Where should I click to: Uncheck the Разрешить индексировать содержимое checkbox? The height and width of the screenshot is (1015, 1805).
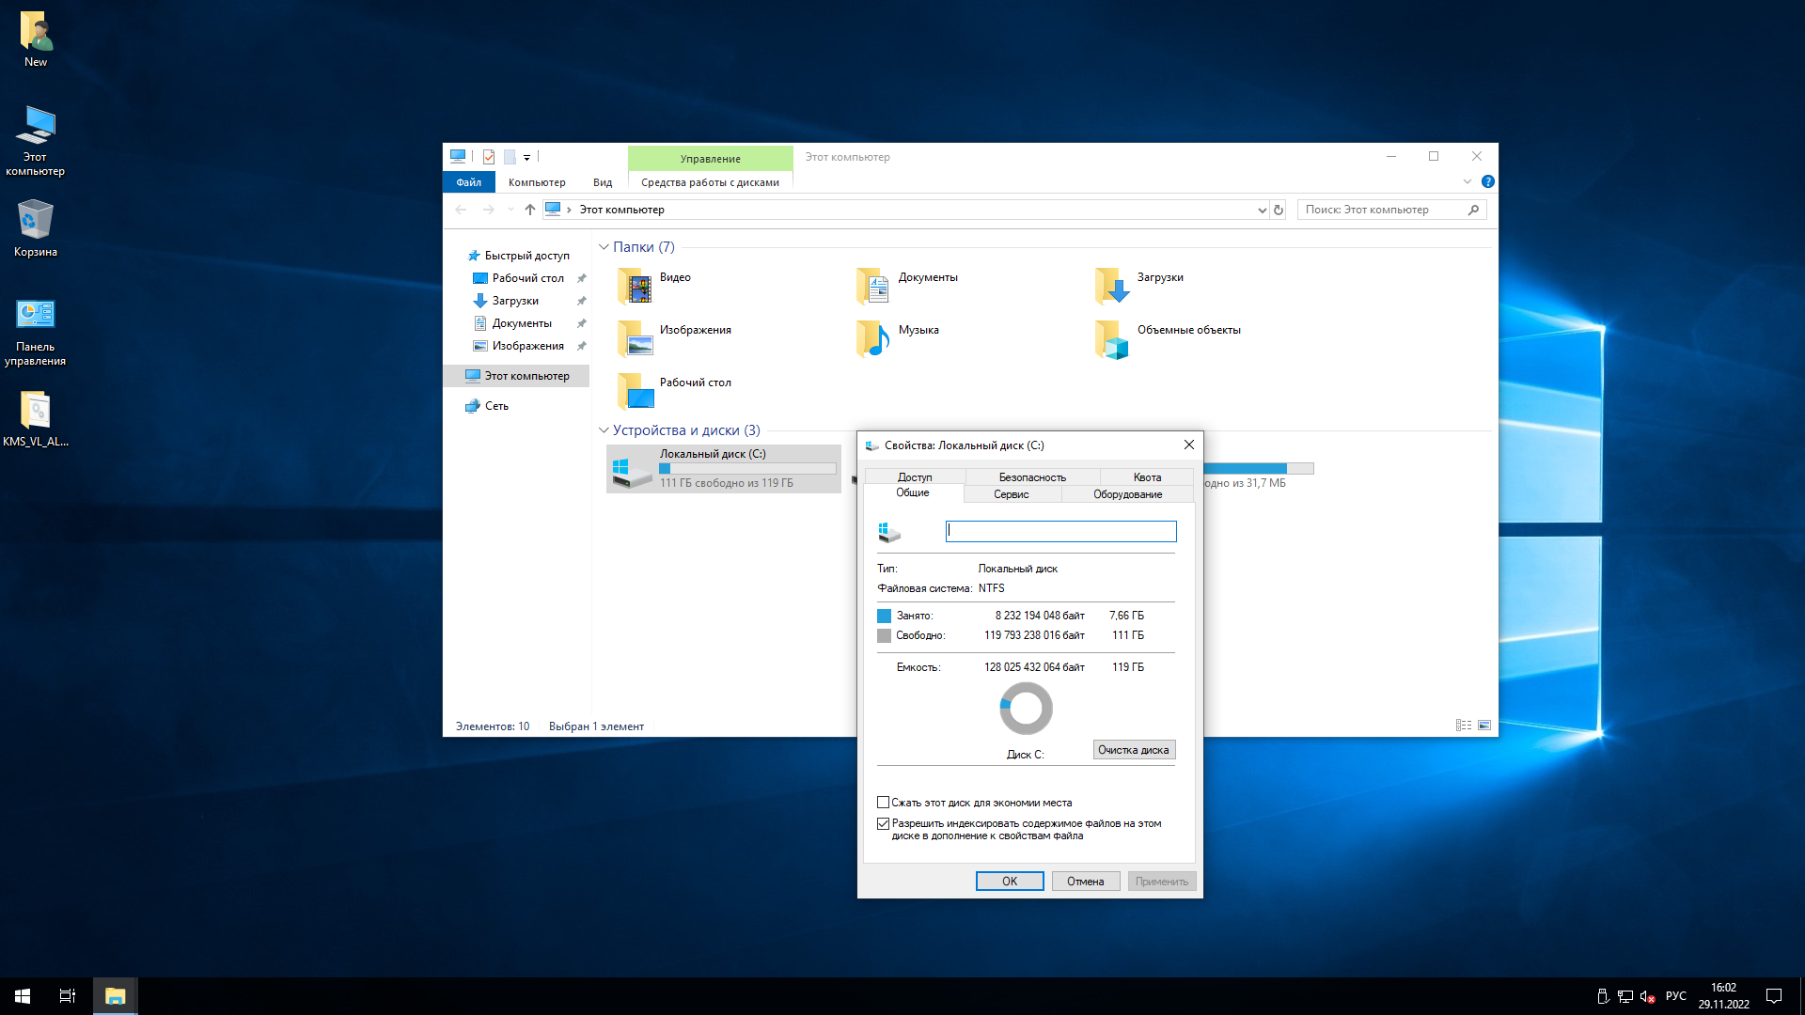point(884,823)
